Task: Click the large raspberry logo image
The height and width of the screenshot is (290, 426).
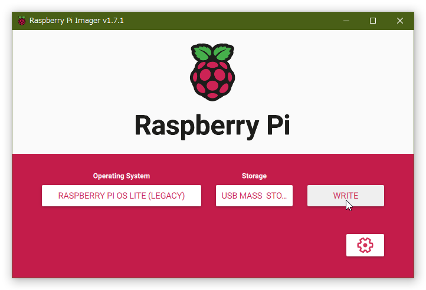Action: pyautogui.click(x=212, y=72)
